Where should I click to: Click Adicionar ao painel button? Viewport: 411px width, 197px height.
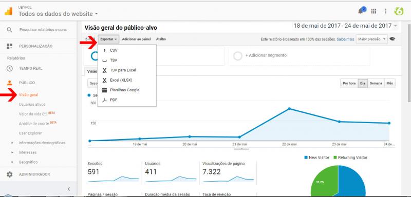136,39
